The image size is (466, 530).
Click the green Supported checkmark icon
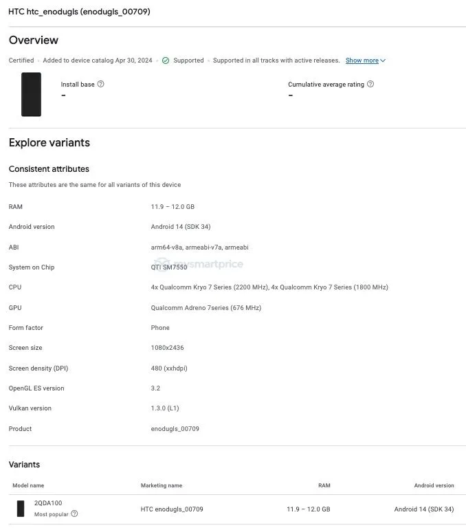[x=166, y=60]
